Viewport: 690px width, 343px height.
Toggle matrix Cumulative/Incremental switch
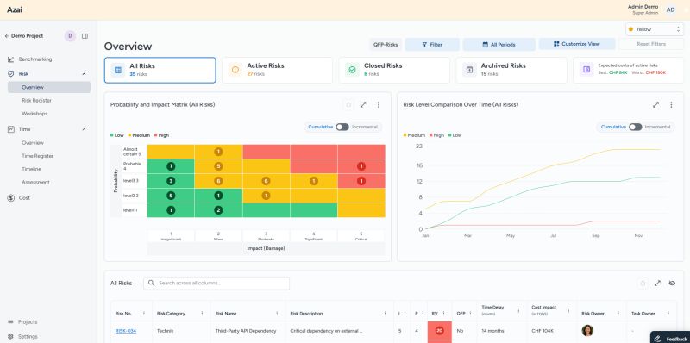click(342, 127)
